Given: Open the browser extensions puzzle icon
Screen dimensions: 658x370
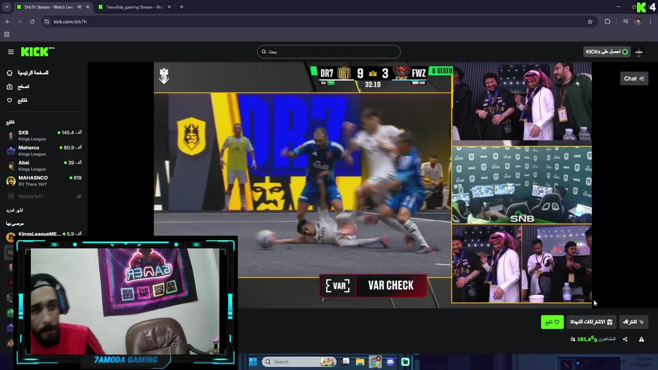Looking at the screenshot, I should 608,22.
